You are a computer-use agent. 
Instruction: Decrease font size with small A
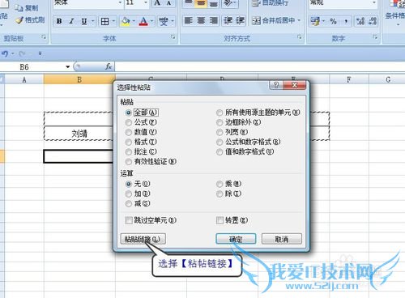point(168,3)
